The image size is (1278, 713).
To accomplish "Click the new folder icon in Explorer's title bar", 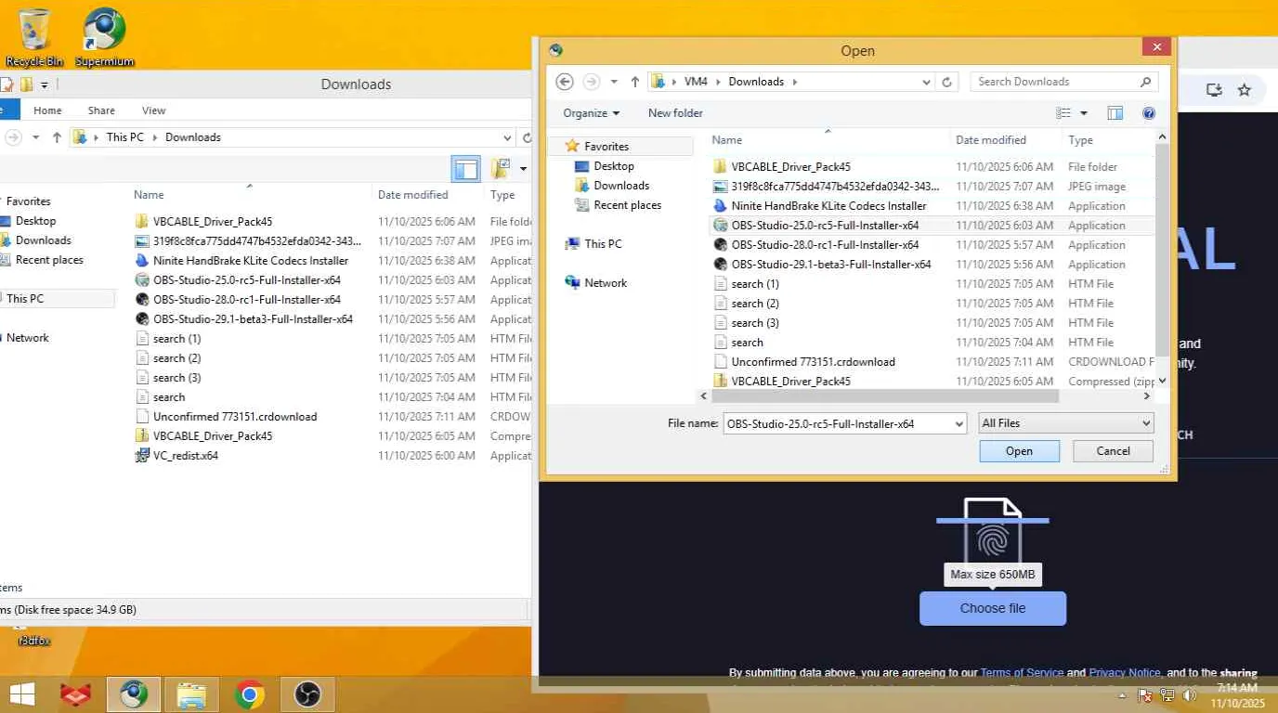I will tap(26, 84).
